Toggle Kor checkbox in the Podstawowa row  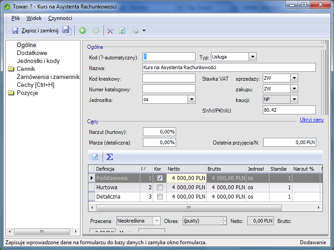tap(160, 178)
